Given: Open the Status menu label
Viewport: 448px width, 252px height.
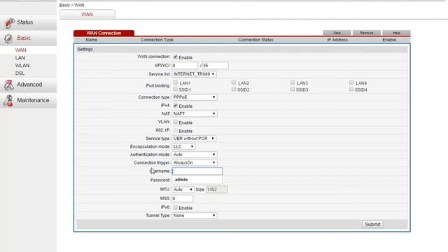Looking at the screenshot, I should pos(25,22).
